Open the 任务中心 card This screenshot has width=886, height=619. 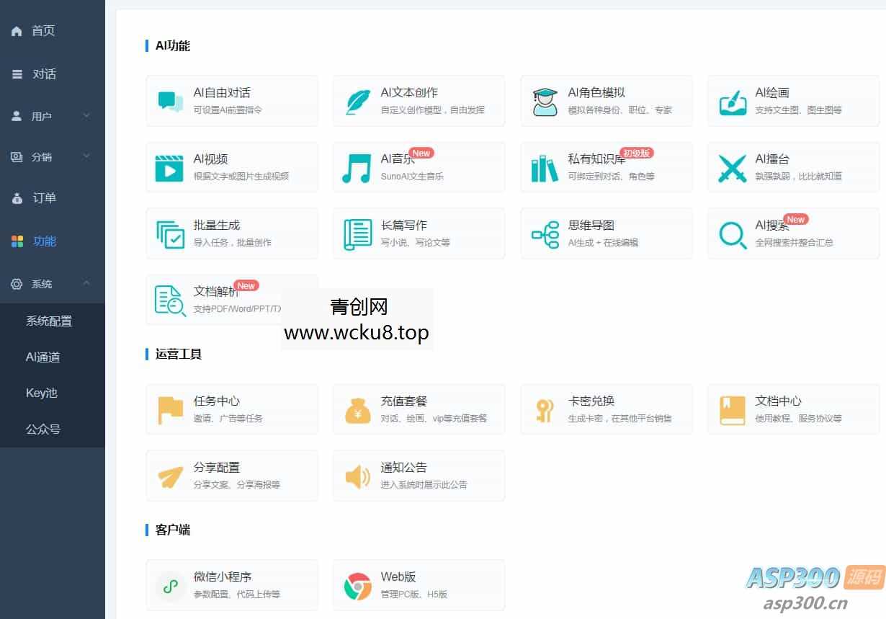tap(232, 409)
